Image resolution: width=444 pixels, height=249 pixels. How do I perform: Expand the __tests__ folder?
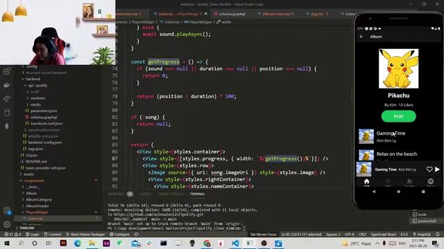33,187
